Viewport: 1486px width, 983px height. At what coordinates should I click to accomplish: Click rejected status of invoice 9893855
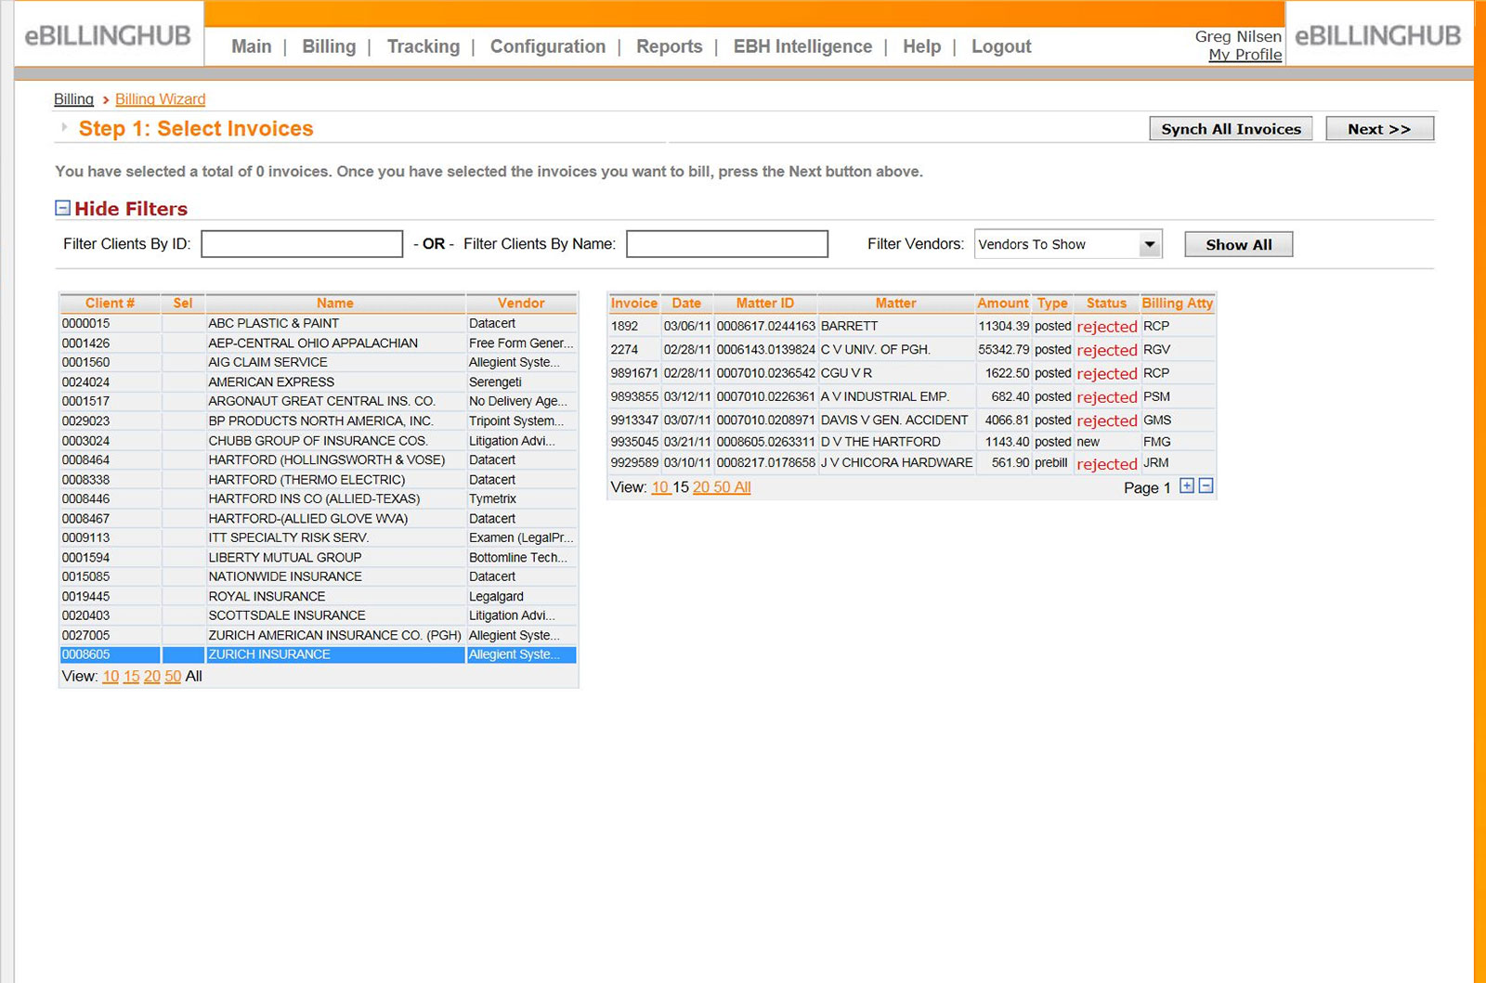click(x=1106, y=397)
